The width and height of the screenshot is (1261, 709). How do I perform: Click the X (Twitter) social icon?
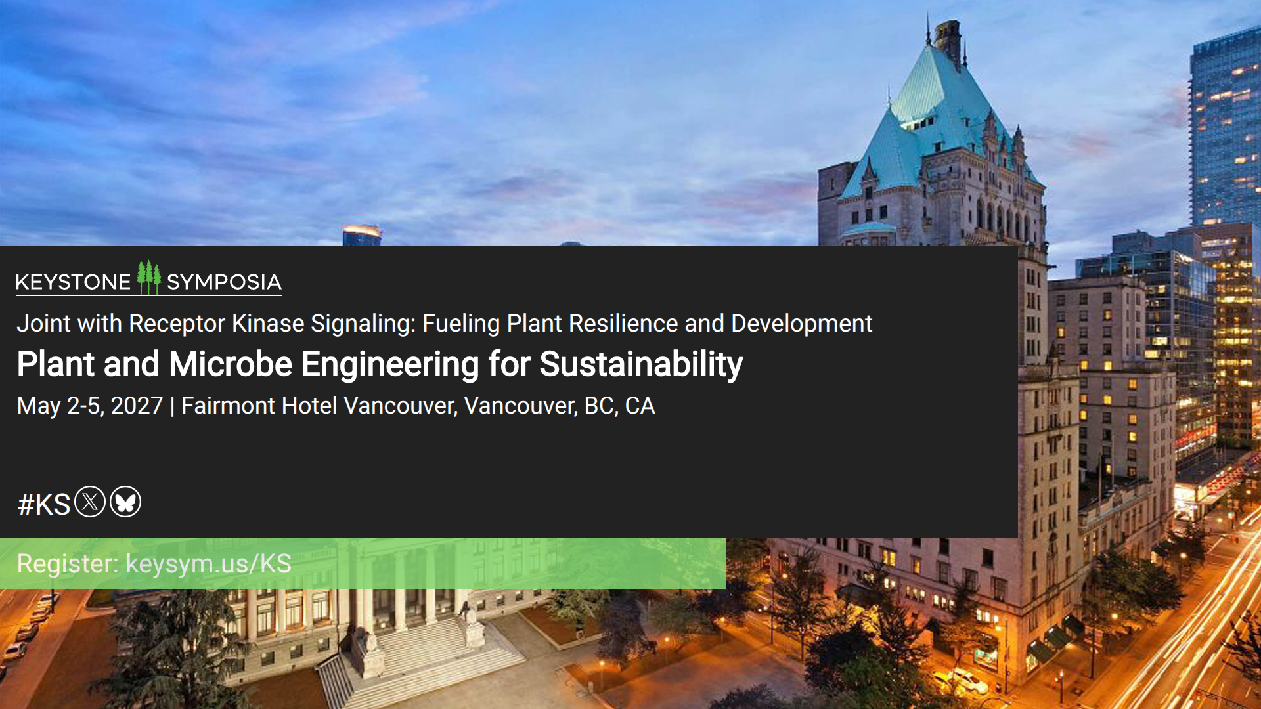pos(90,502)
